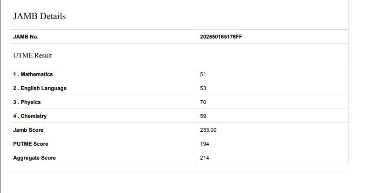Click the Physics score value 70
This screenshot has width=368, height=193.
203,102
